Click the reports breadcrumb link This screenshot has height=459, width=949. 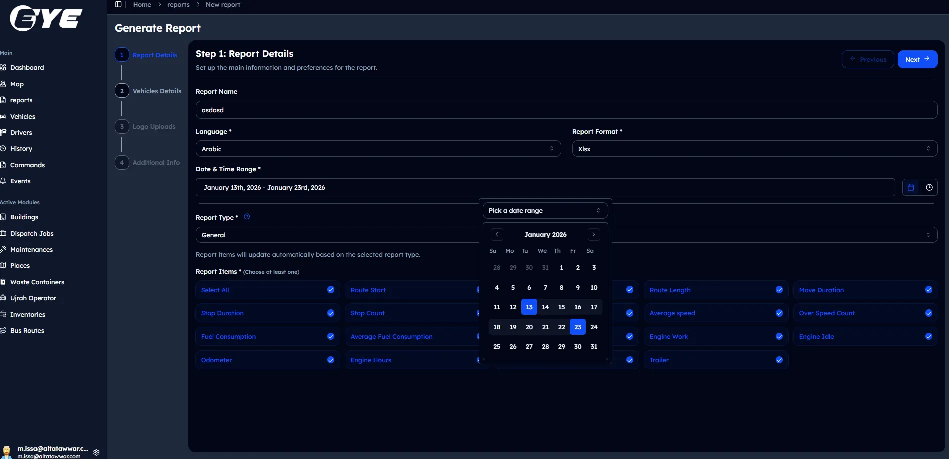point(178,5)
